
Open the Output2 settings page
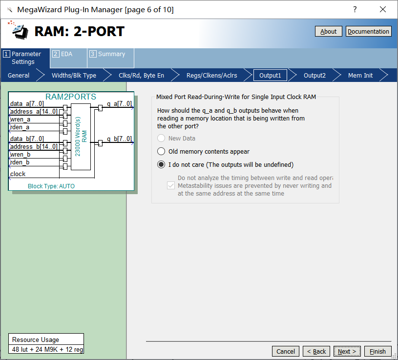(314, 75)
